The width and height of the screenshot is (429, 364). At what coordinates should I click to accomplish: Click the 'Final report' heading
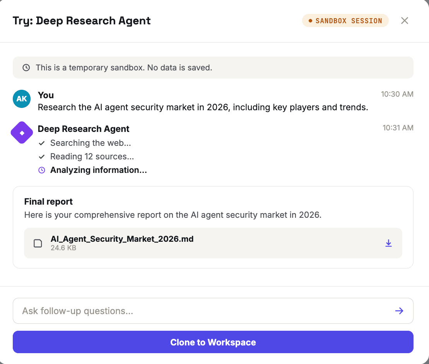coord(48,202)
